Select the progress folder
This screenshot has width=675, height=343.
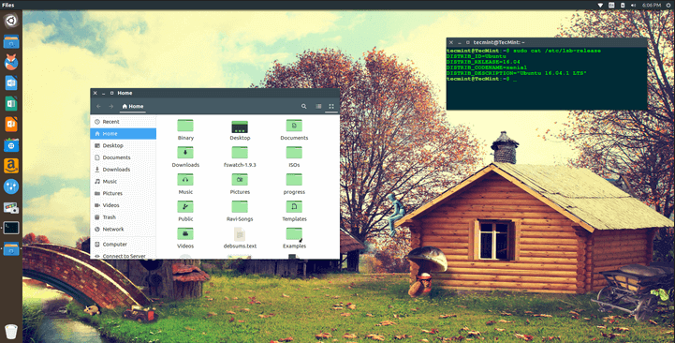(x=294, y=184)
